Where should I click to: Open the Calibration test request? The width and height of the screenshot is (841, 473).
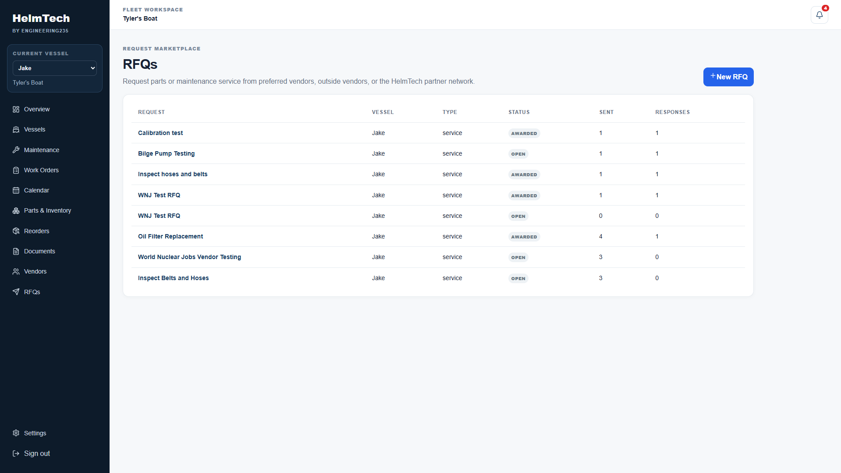click(x=160, y=133)
